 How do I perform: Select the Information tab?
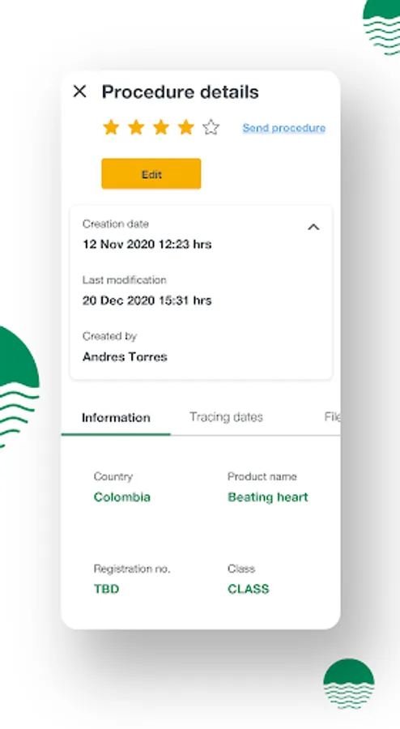[x=116, y=417]
